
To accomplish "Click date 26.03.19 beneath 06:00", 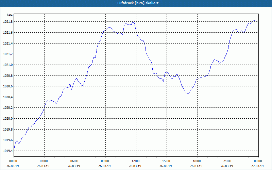I will tap(74, 166).
